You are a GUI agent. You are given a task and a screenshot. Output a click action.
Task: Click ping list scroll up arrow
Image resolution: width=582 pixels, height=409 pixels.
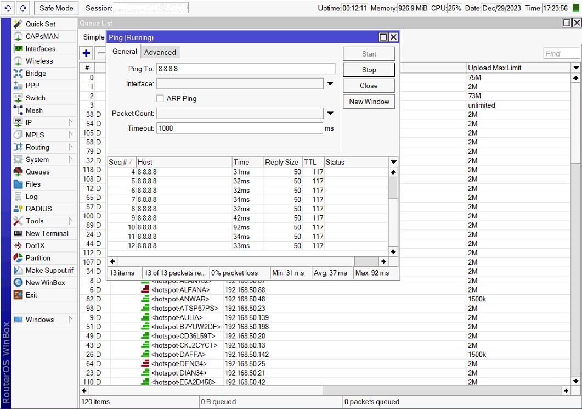pyautogui.click(x=393, y=172)
